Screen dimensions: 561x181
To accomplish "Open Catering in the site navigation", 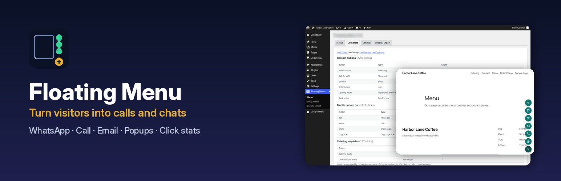I will [x=475, y=73].
